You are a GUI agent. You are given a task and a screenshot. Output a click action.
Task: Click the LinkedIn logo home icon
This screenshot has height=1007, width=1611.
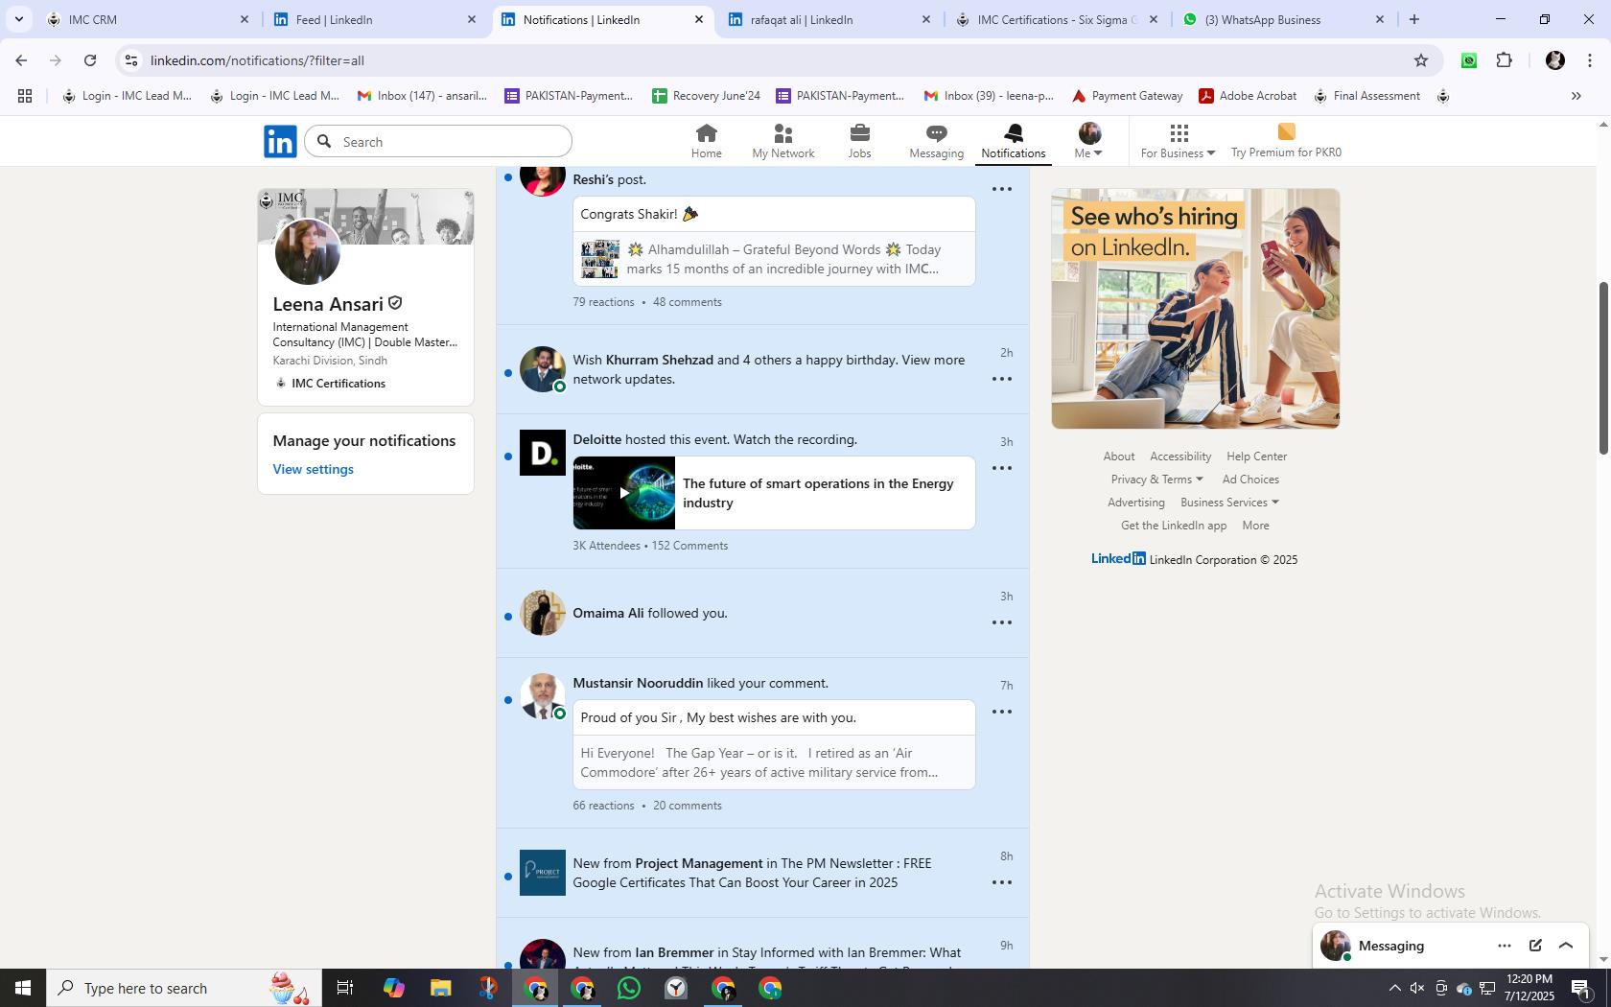coord(280,142)
